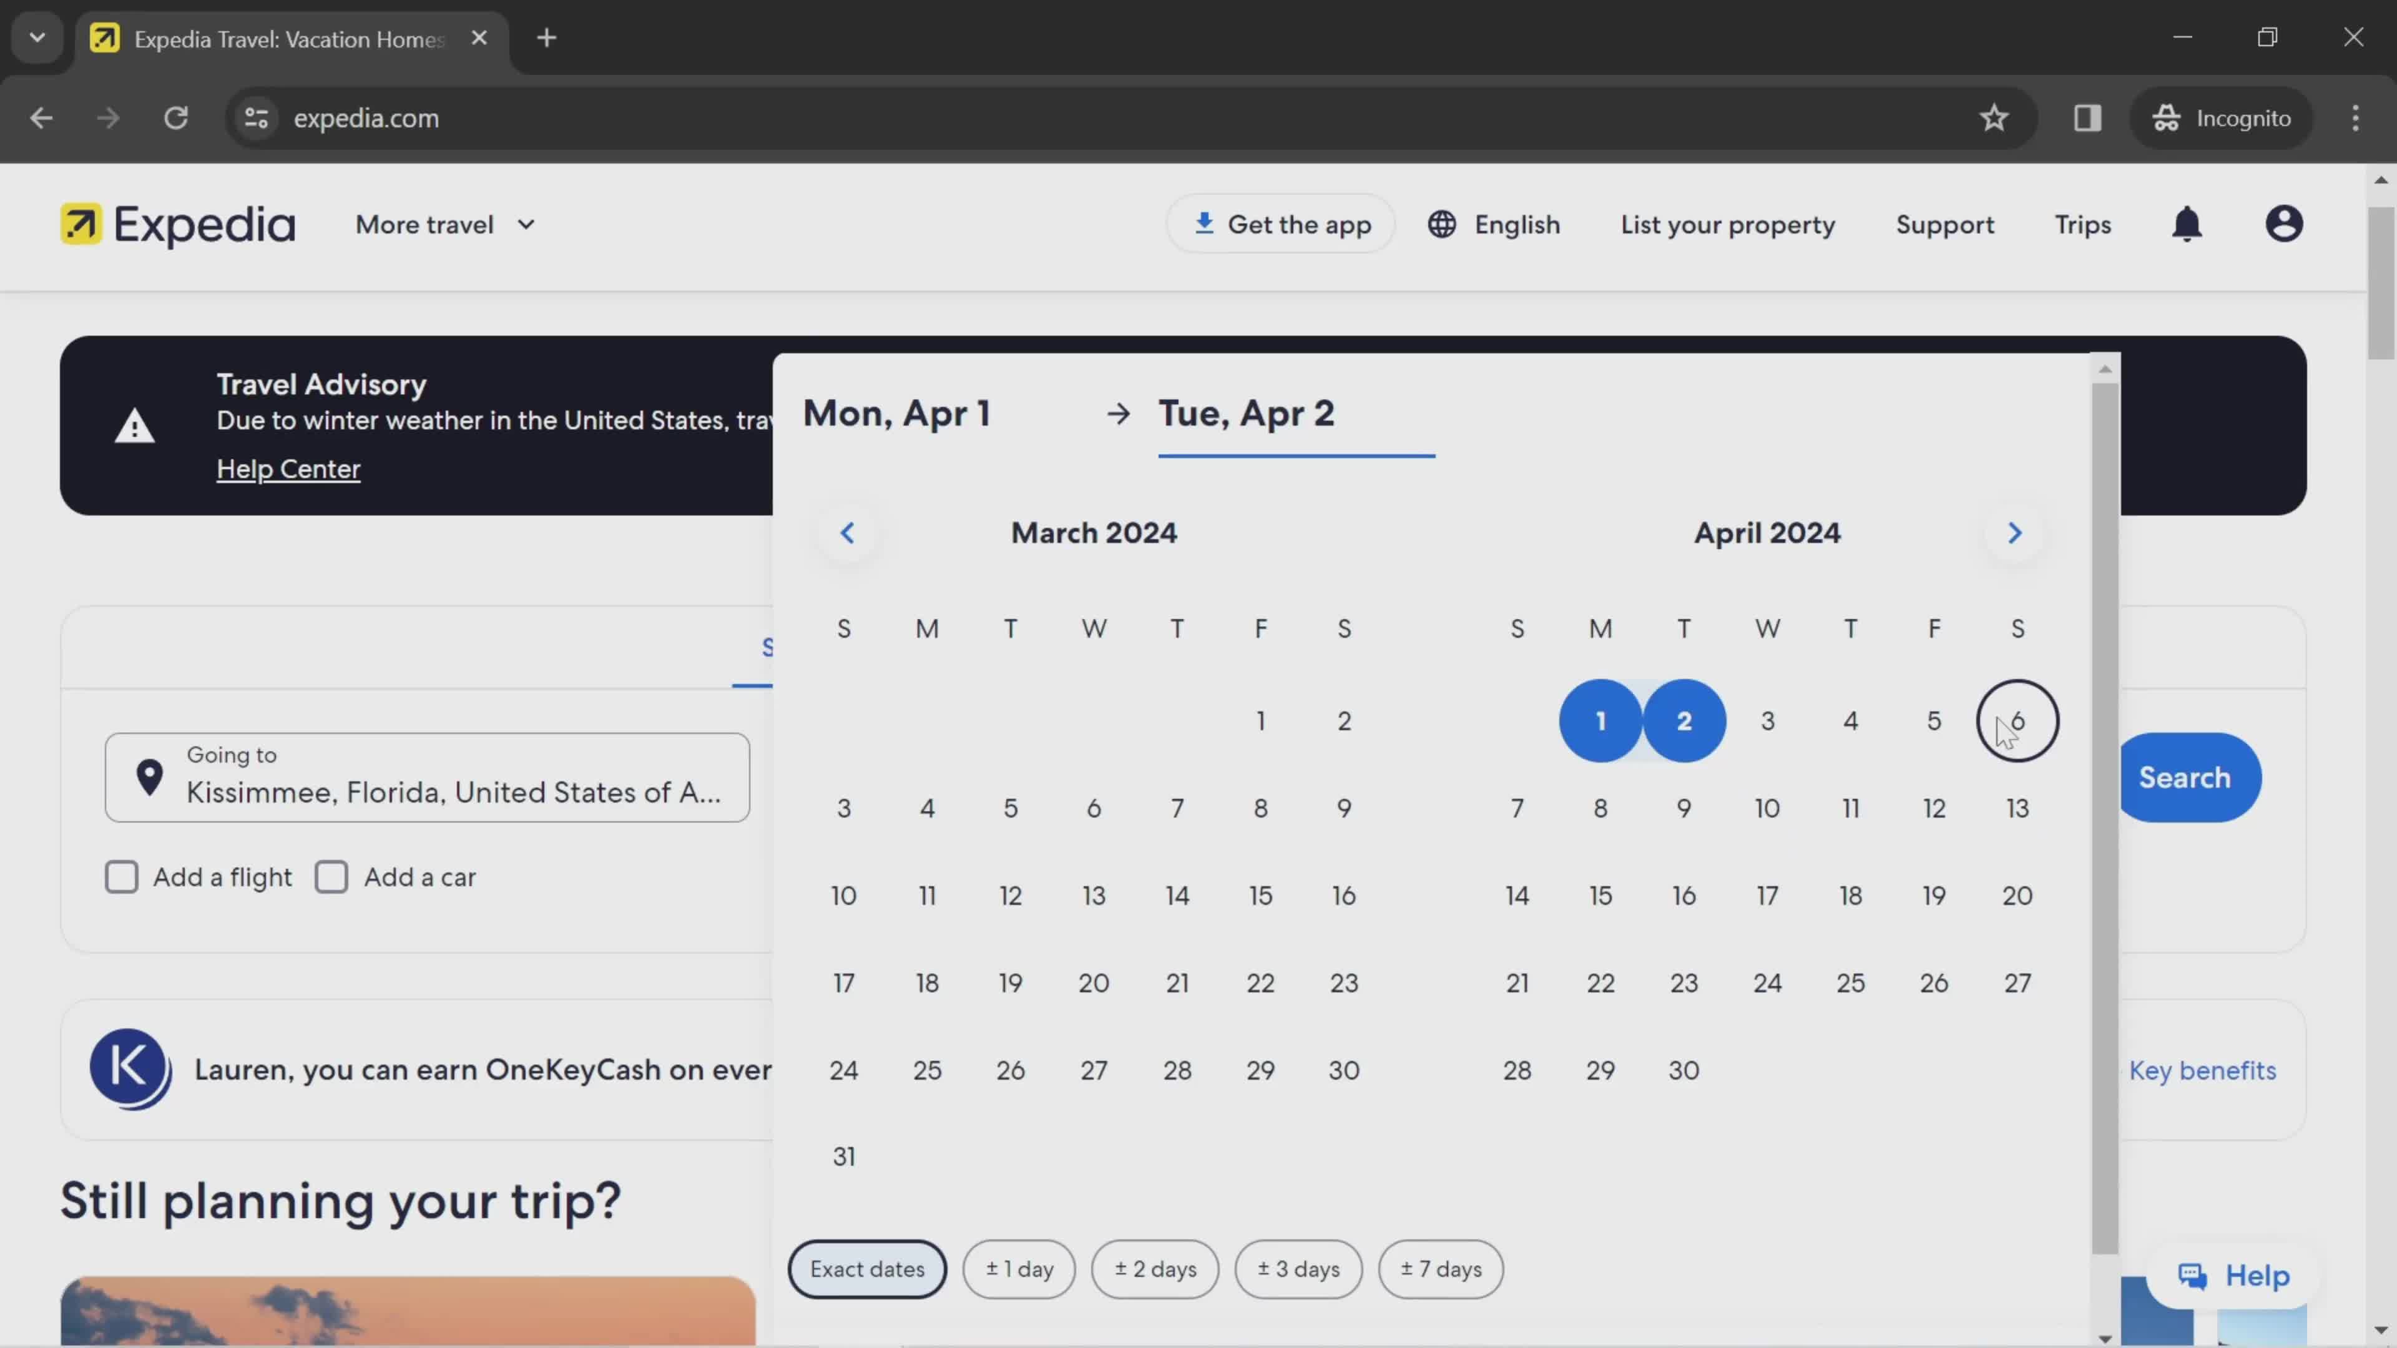Select the Trips menu item
Screen dimensions: 2397x1348
[2082, 225]
